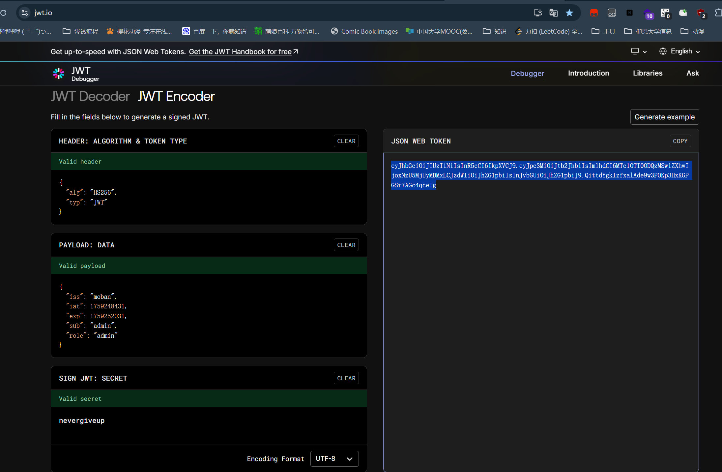
Task: Clear the header section
Action: click(346, 141)
